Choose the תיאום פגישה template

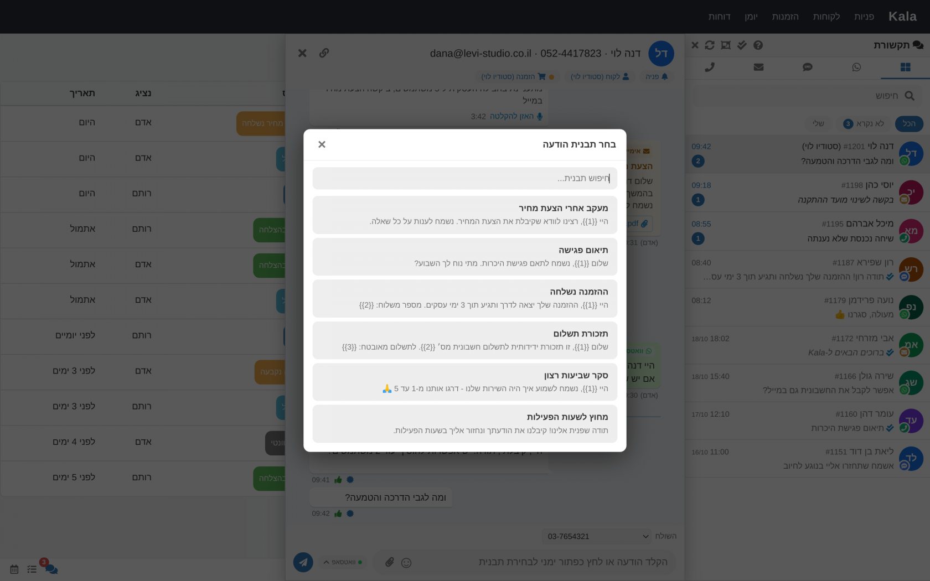pos(465,257)
